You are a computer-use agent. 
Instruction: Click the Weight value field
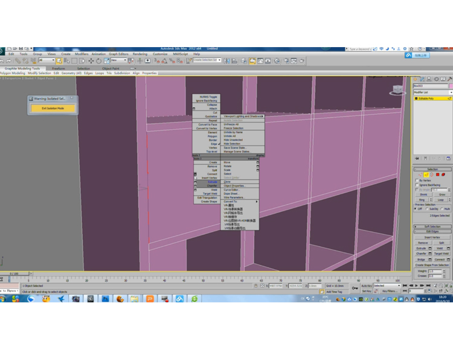tap(435, 272)
